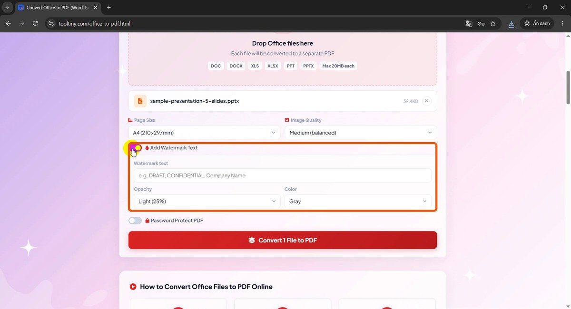This screenshot has width=571, height=309.
Task: Click the red padlock icon beside Password Protect PDF
Action: point(148,221)
